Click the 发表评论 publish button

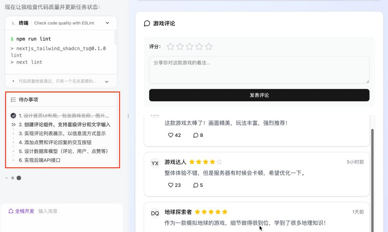[259, 95]
